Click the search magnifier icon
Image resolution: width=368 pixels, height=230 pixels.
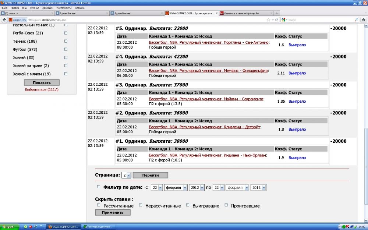coord(356,20)
